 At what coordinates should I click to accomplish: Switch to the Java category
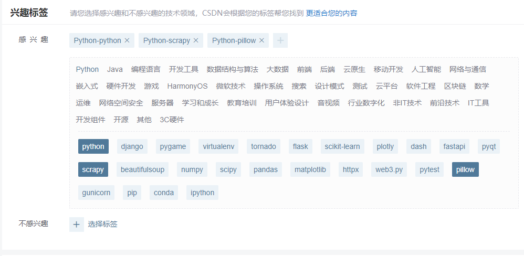click(115, 69)
